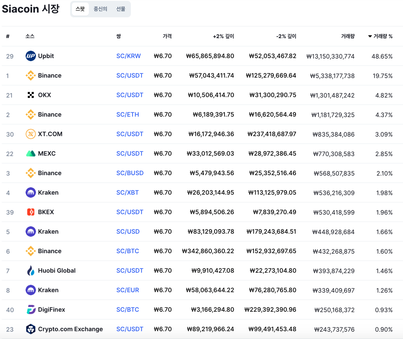Click Binance logo in SC/USDT row

[31, 75]
